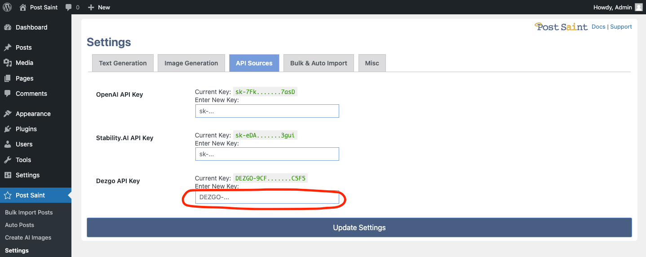Select the API Sources tab
This screenshot has height=257, width=646.
(x=254, y=63)
